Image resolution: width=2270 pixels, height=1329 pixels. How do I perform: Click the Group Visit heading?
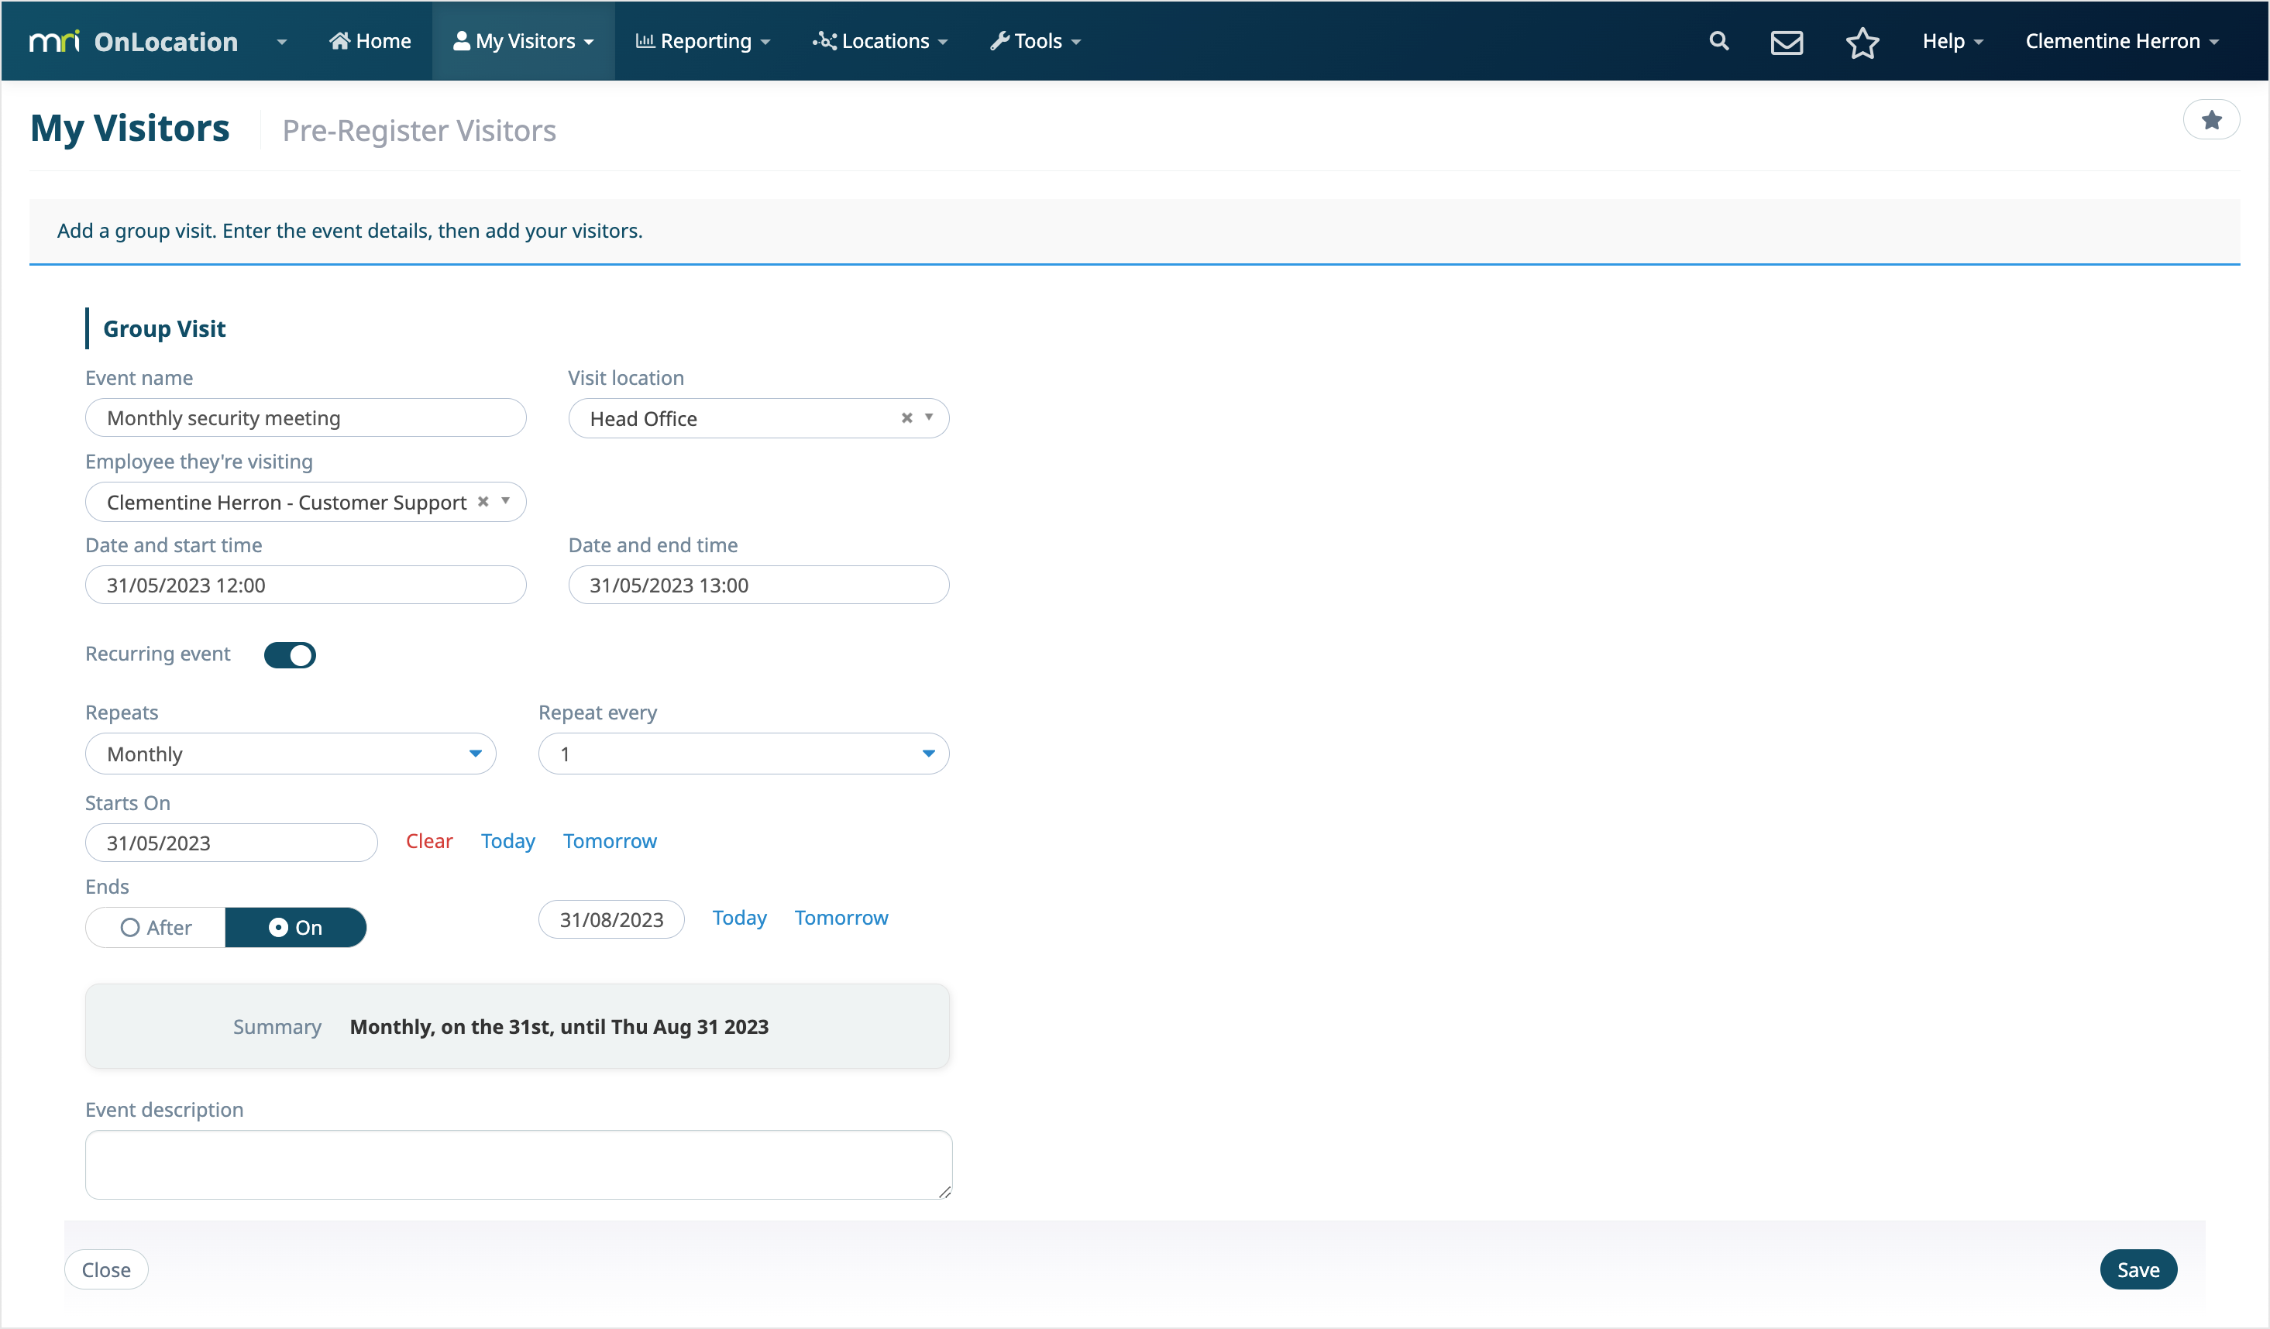[164, 328]
